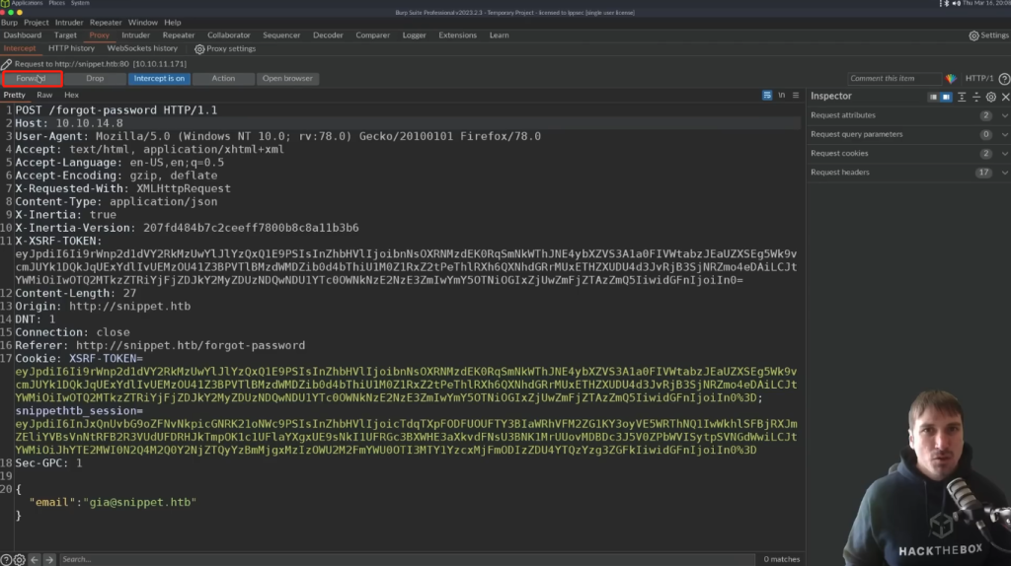The height and width of the screenshot is (566, 1011).
Task: Click the Inspector collapse all sections icon
Action: (x=976, y=97)
